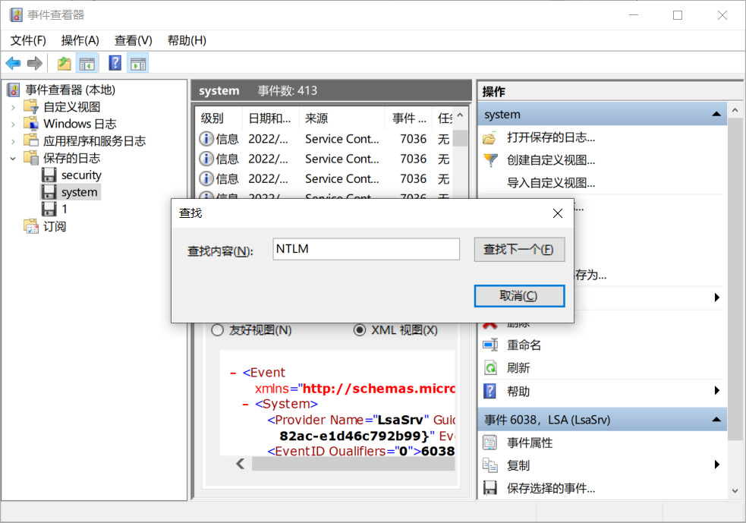Collapse the Event node in XML view
The height and width of the screenshot is (523, 746).
[233, 373]
